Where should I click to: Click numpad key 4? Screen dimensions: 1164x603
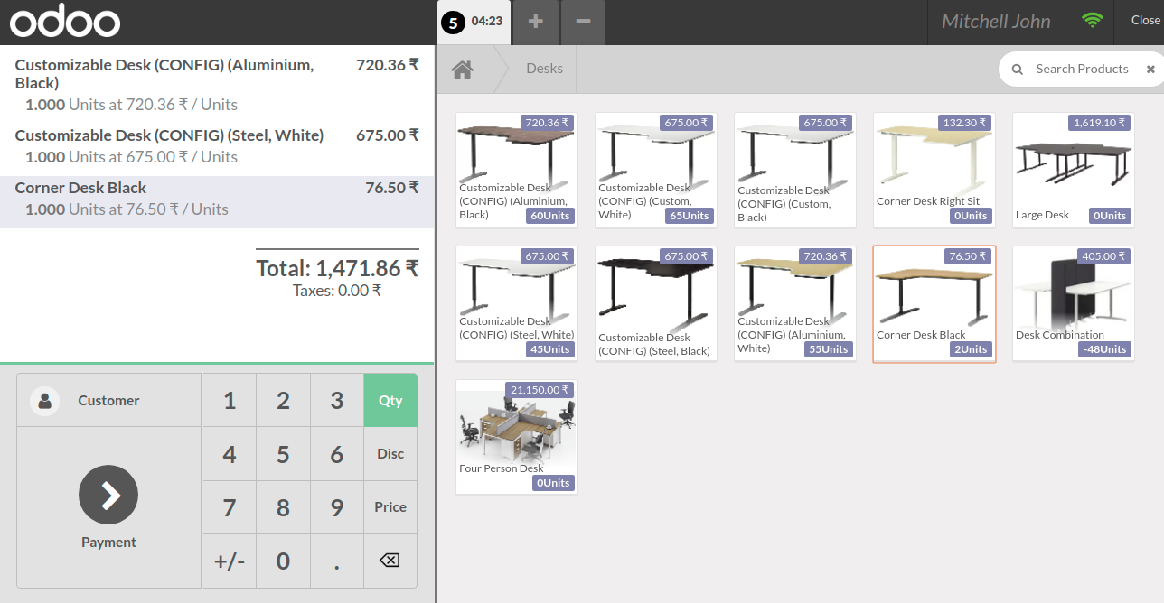(230, 454)
